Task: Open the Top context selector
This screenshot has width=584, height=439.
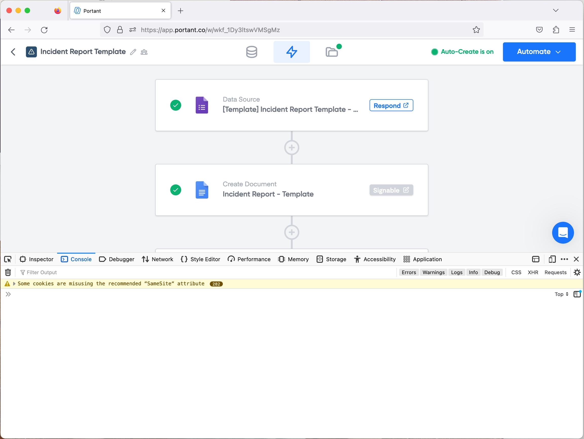Action: tap(561, 294)
